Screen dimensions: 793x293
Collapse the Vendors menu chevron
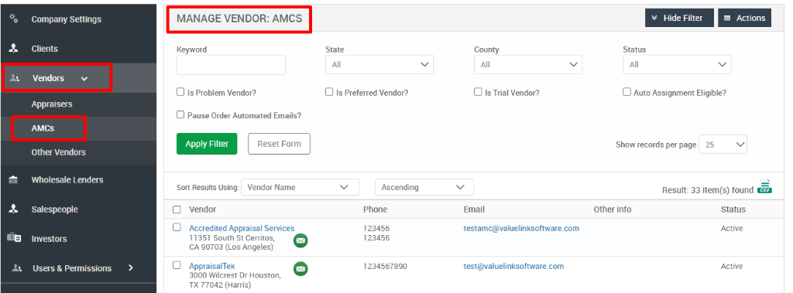pos(84,78)
